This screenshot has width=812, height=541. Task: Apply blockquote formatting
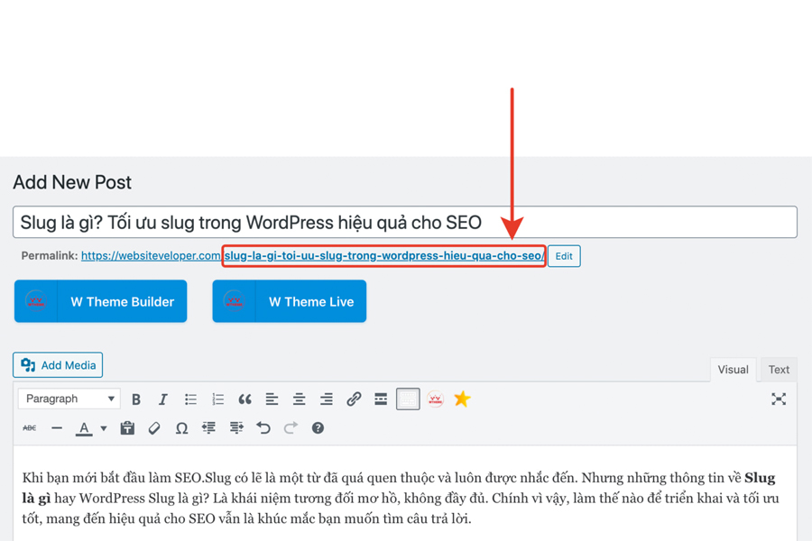(245, 399)
